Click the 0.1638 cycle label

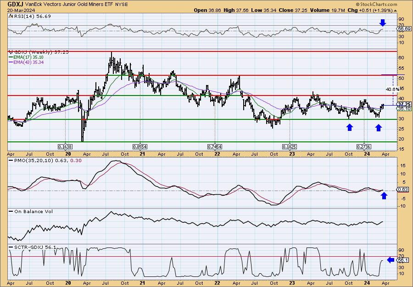click(x=65, y=146)
